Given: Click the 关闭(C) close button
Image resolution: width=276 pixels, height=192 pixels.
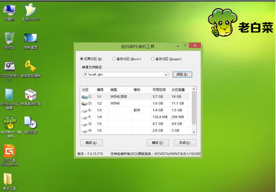Looking at the screenshot, I should pyautogui.click(x=185, y=143).
